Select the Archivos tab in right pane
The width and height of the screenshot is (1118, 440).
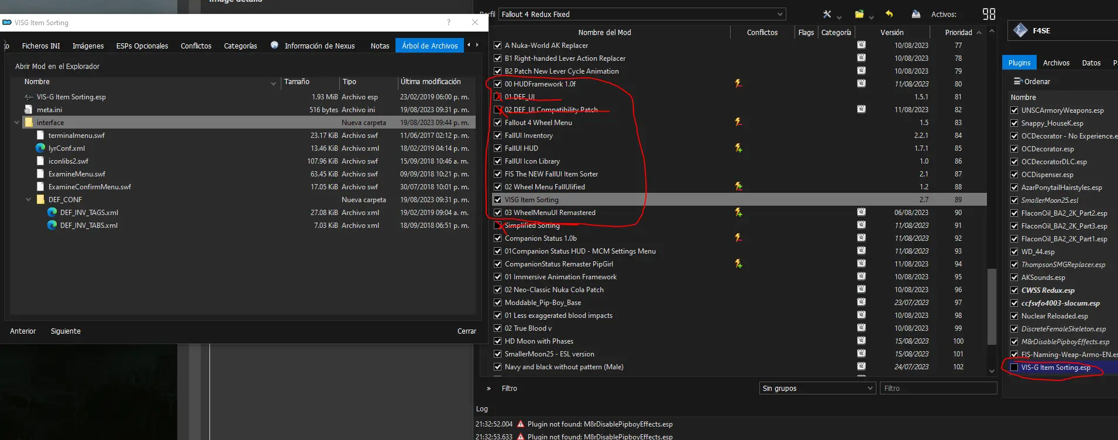click(1056, 63)
